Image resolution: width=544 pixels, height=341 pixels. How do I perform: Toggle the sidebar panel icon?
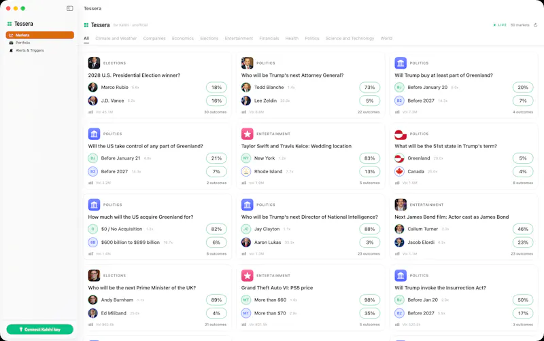[x=70, y=8]
